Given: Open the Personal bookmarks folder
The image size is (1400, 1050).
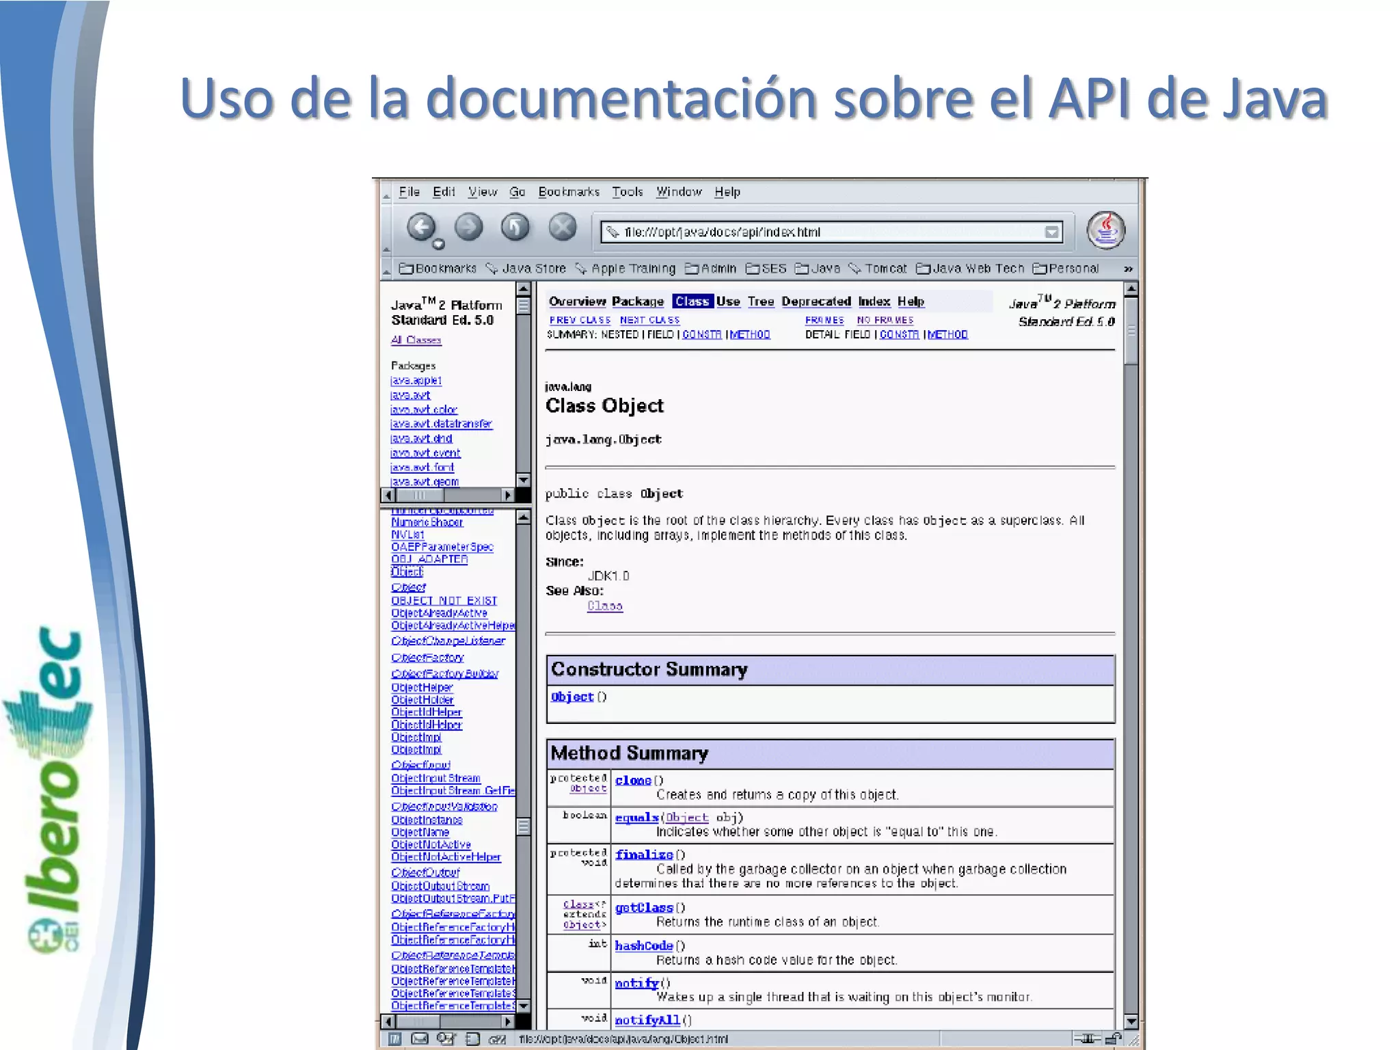Looking at the screenshot, I should pos(1066,269).
